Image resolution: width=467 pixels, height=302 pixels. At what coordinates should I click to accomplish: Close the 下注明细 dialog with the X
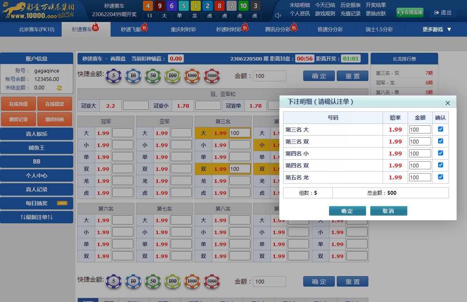pos(447,103)
